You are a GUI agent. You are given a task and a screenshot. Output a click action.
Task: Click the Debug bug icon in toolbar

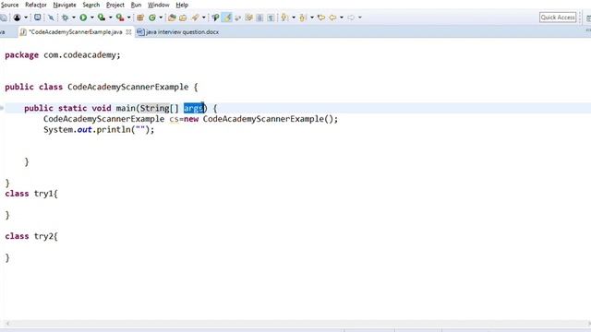click(66, 18)
